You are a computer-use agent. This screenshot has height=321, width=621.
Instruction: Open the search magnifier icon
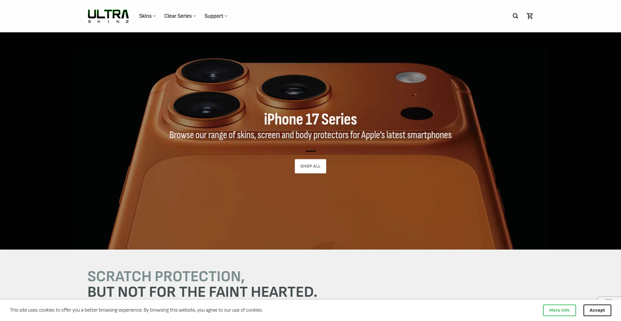[x=515, y=16]
